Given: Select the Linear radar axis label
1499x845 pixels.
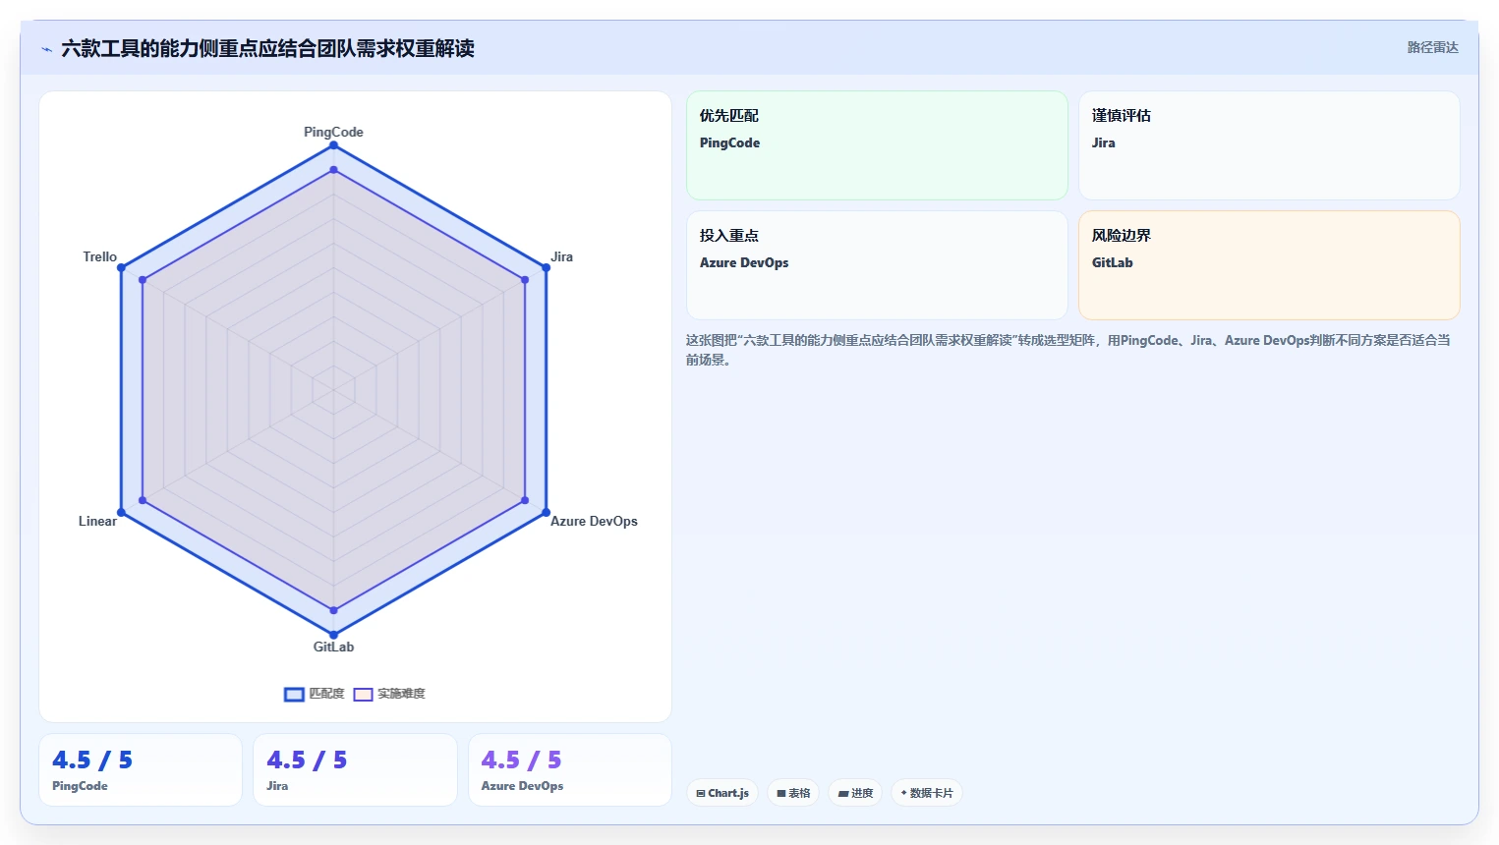Looking at the screenshot, I should 97,521.
